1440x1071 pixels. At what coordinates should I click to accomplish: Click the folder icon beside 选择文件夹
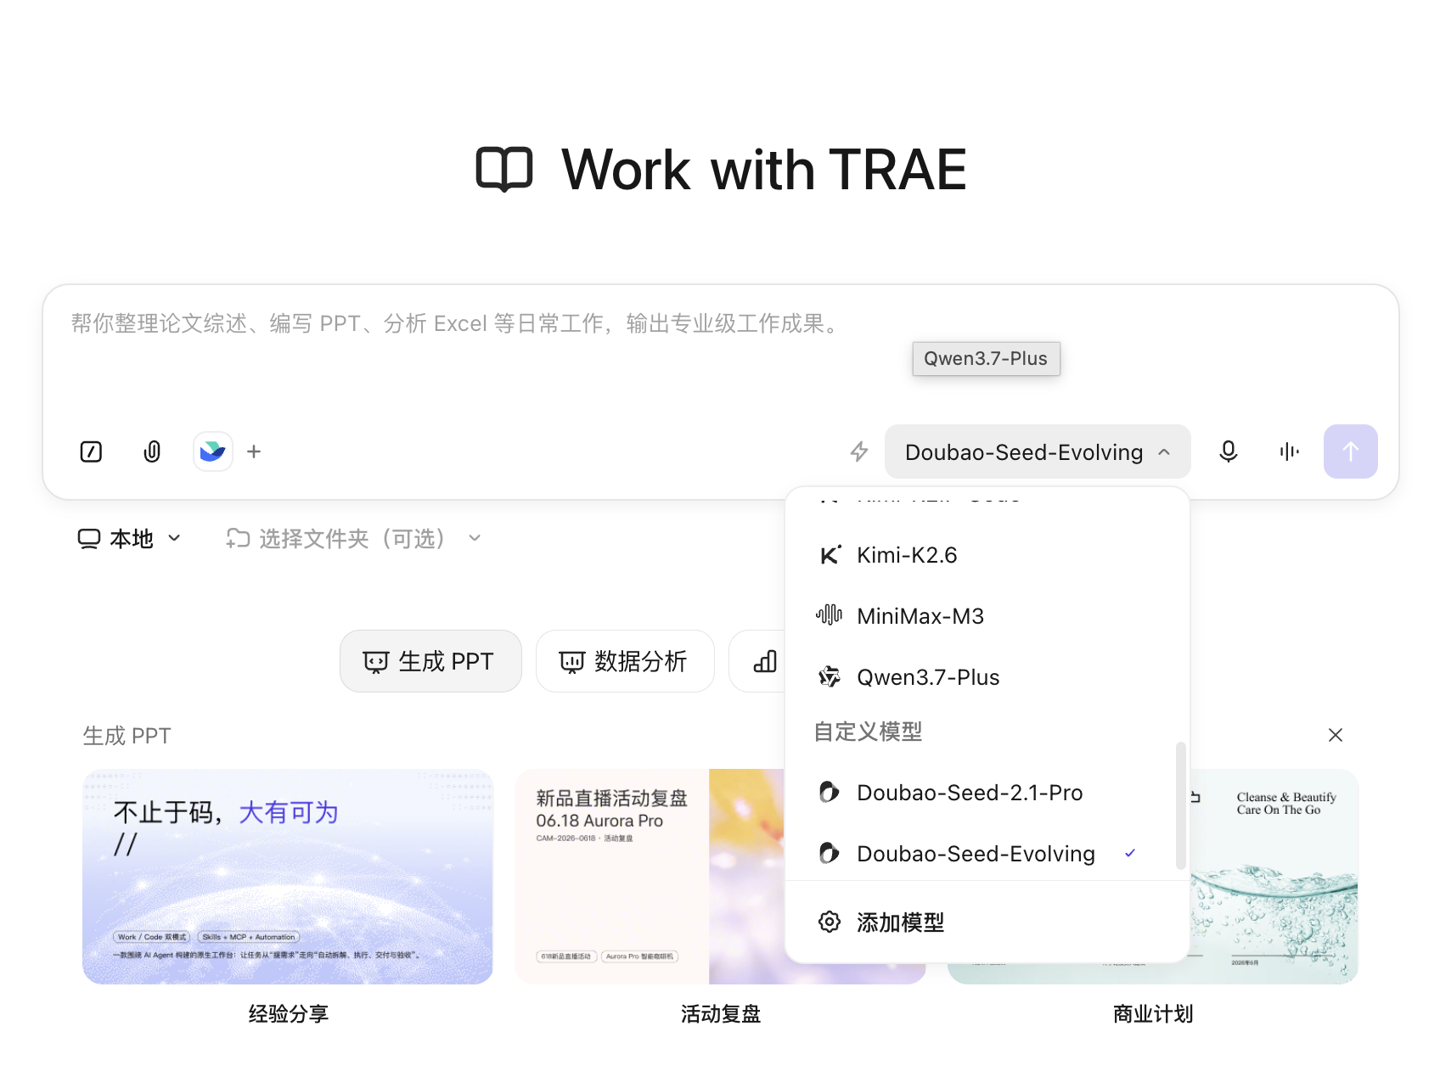click(x=238, y=538)
